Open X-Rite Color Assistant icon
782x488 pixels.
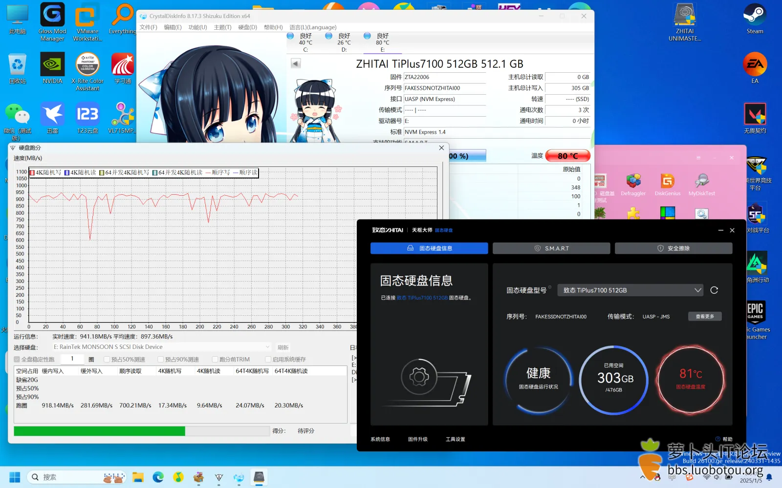[x=87, y=72]
